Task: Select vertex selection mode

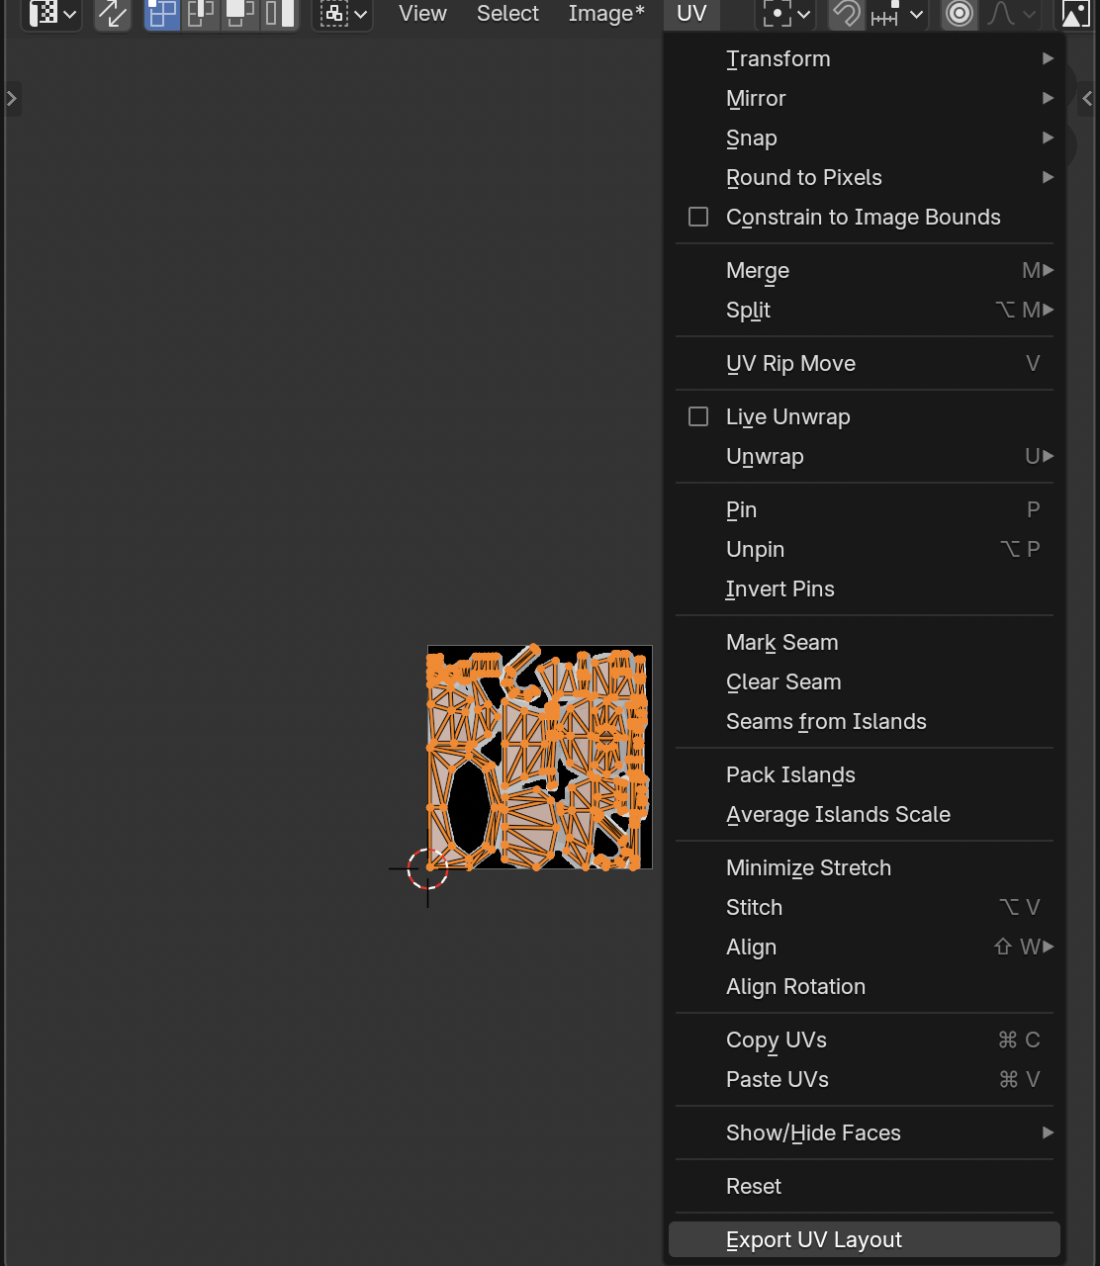Action: tap(163, 14)
